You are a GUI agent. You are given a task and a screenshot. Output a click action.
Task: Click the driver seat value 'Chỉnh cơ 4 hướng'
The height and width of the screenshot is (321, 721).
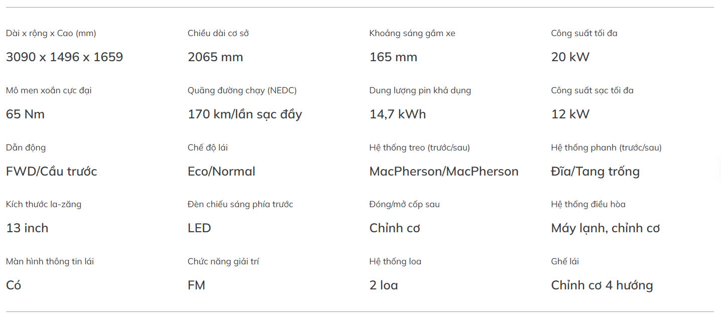602,285
